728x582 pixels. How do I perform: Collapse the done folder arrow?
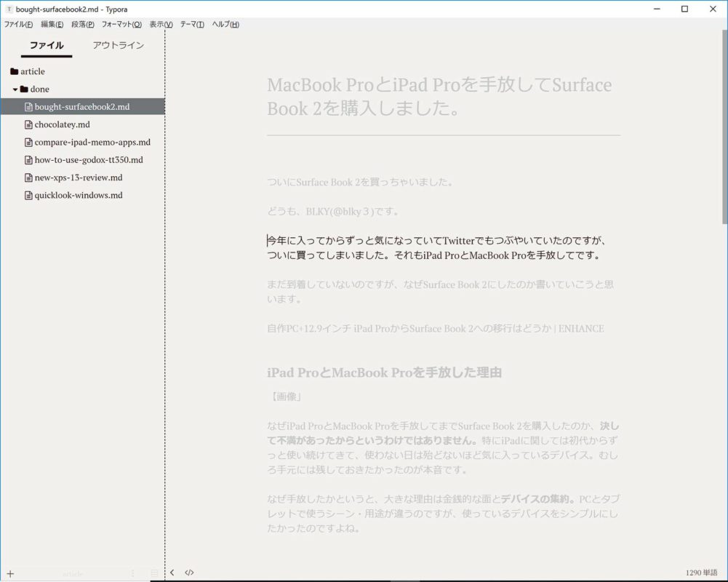click(15, 89)
